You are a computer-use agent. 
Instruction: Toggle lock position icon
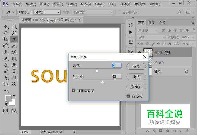coord(159,44)
